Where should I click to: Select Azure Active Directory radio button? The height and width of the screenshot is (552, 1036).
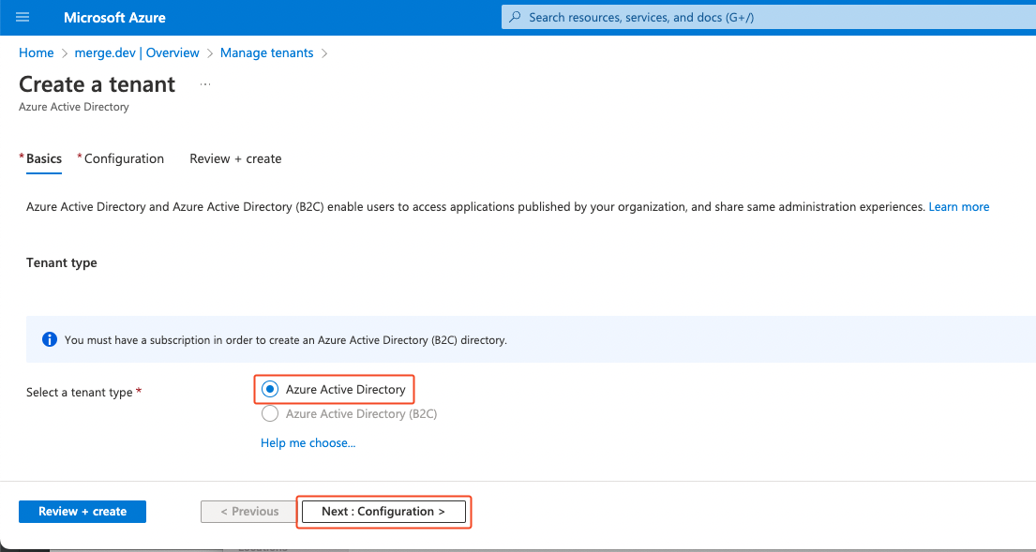270,389
